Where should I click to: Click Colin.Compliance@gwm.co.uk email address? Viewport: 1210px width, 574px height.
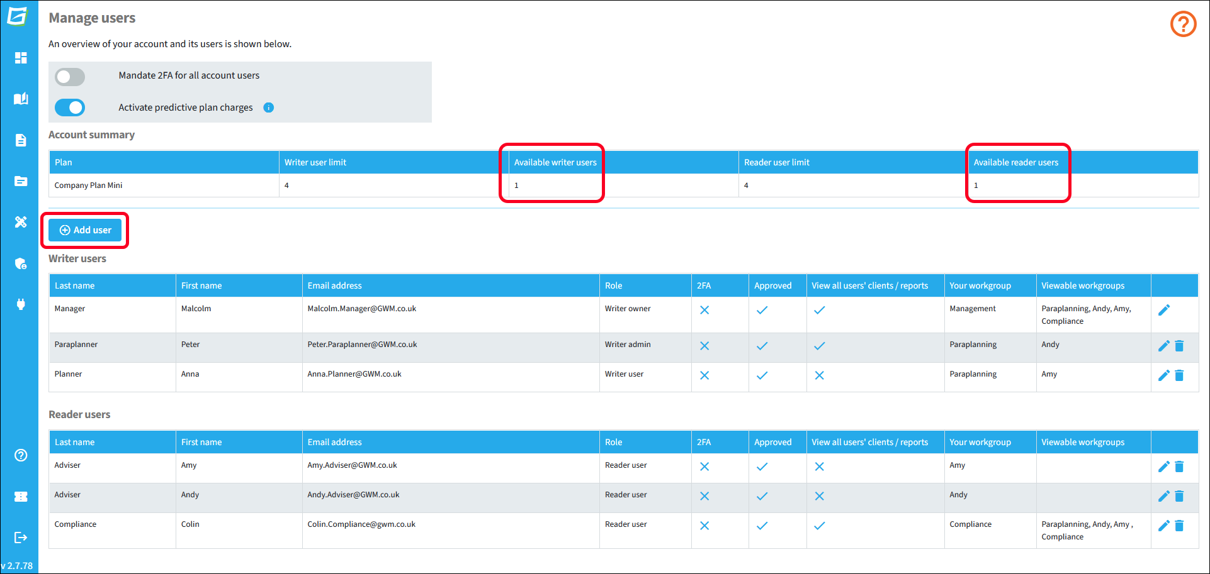[x=361, y=524]
